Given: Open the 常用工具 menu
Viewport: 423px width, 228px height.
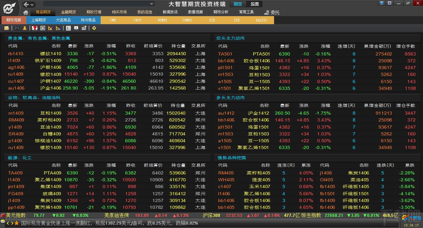Looking at the screenshot, I should click(x=246, y=12).
